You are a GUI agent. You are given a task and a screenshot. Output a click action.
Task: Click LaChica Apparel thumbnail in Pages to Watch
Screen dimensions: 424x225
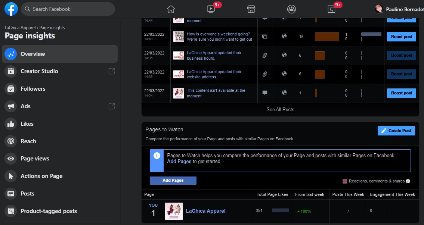pyautogui.click(x=174, y=211)
